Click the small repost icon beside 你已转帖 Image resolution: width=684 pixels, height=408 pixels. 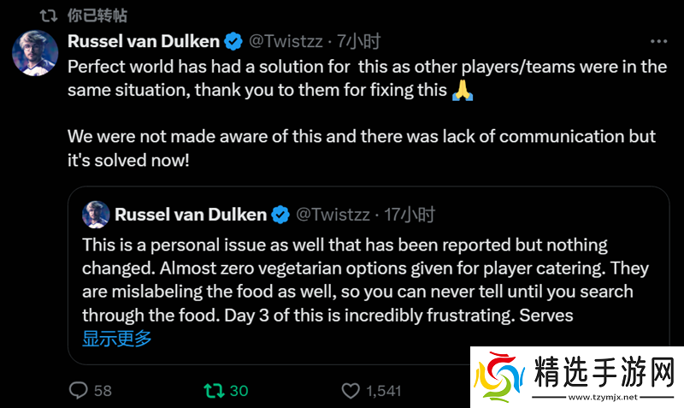(x=50, y=15)
